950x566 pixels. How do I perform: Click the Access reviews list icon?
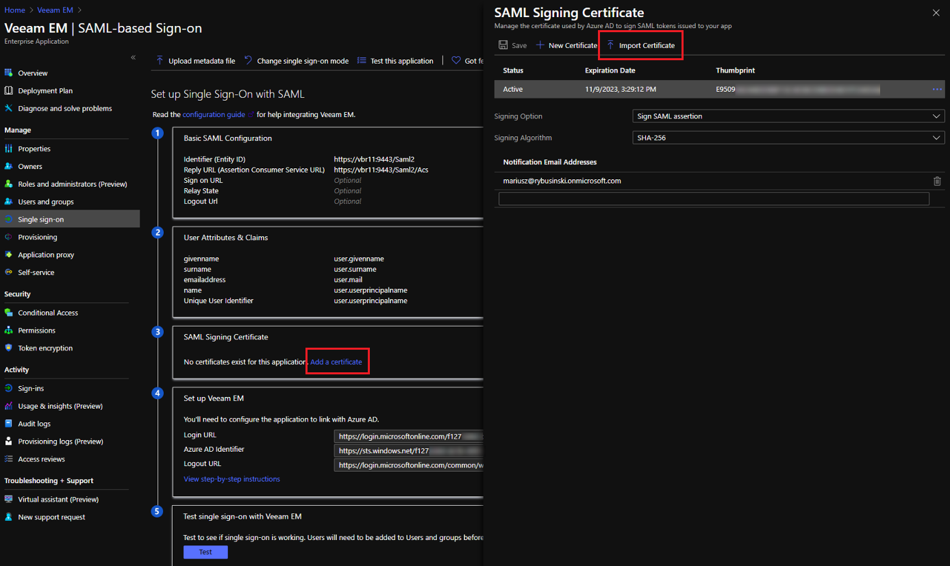click(x=9, y=459)
